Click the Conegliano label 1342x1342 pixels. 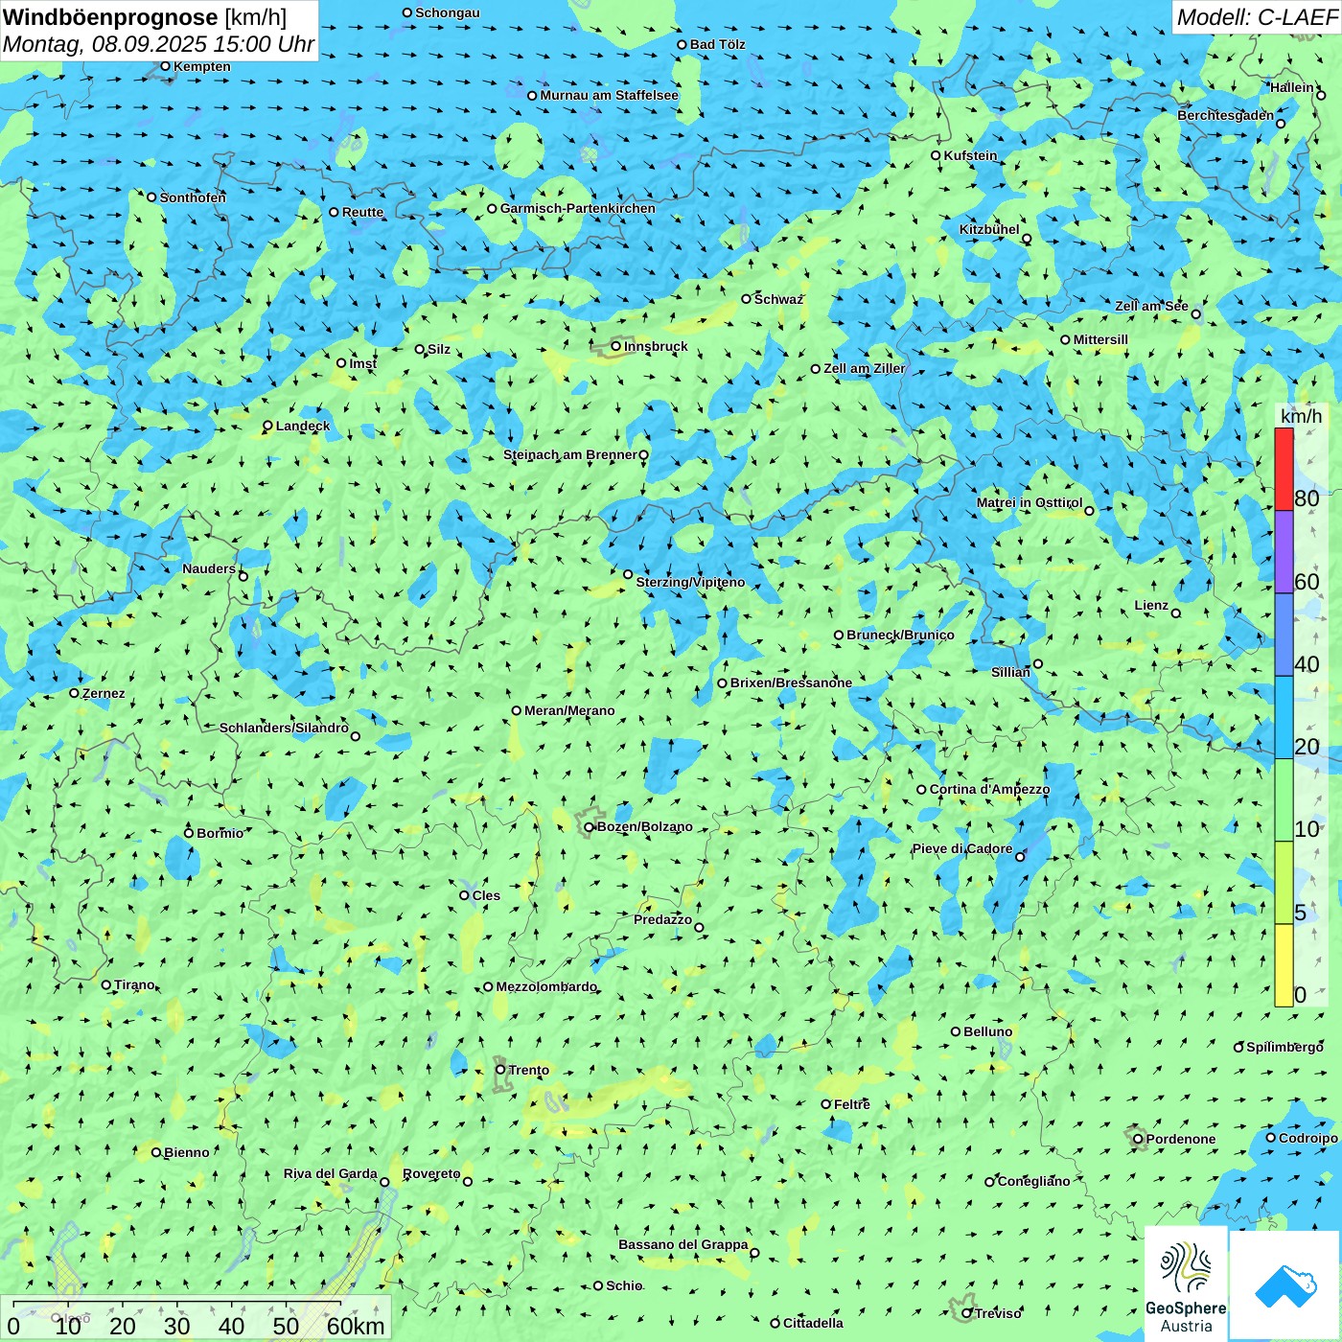pos(1034,1181)
